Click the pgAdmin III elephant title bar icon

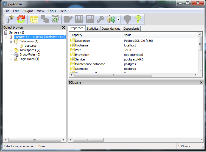[5, 4]
